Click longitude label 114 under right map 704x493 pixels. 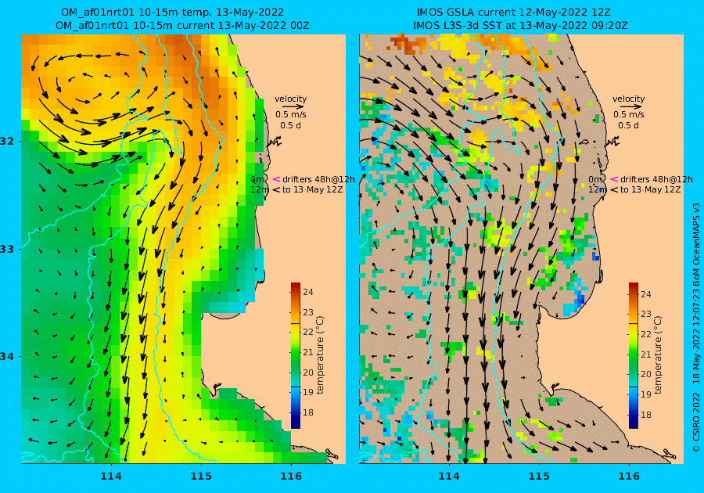click(x=448, y=476)
